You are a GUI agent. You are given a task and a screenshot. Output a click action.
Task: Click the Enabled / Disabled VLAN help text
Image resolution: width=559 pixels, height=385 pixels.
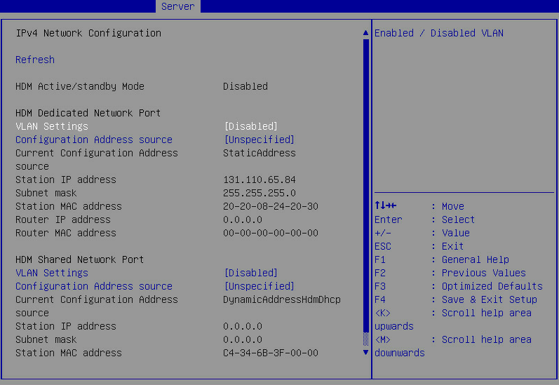pos(439,33)
